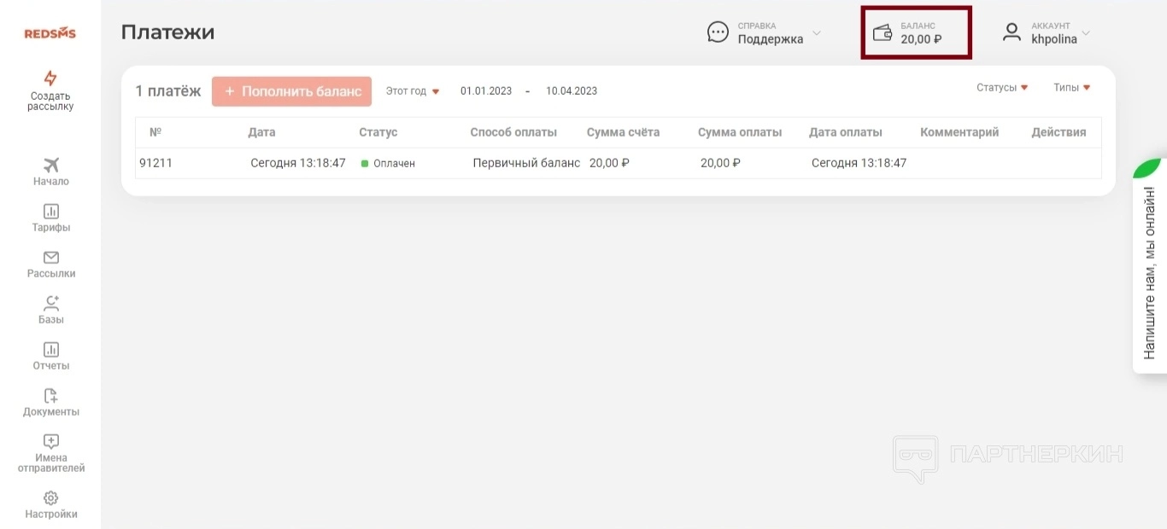Click the № column header
This screenshot has height=529, width=1167.
(x=155, y=132)
